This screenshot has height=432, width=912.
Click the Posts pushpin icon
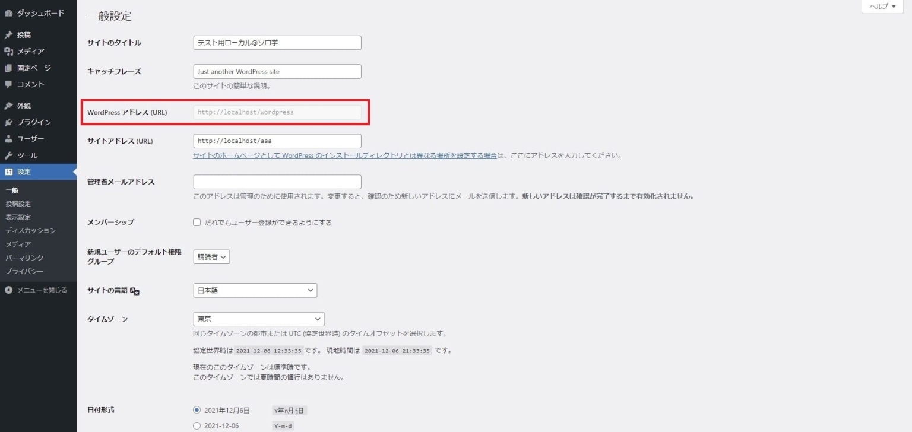point(8,35)
